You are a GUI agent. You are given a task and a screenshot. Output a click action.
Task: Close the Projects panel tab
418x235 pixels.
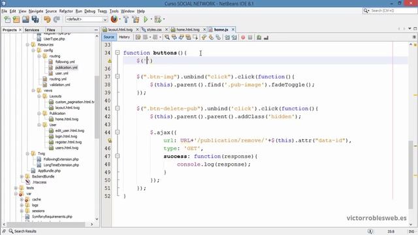click(x=20, y=30)
